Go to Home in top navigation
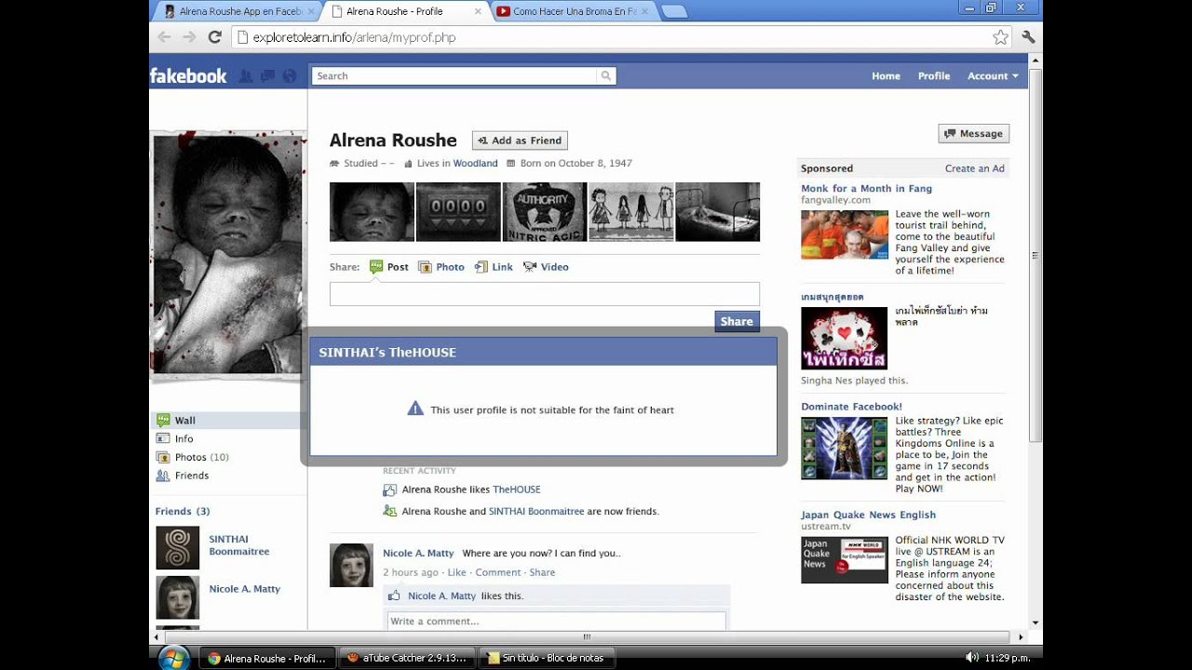Viewport: 1192px width, 670px height. [886, 76]
